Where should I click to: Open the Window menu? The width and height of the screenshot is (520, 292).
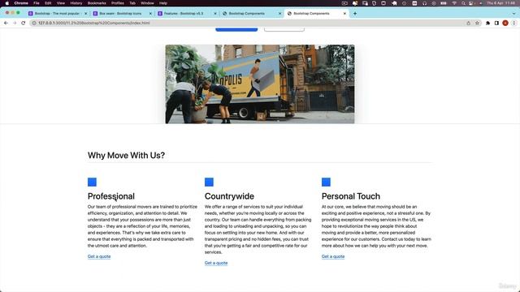147,3
